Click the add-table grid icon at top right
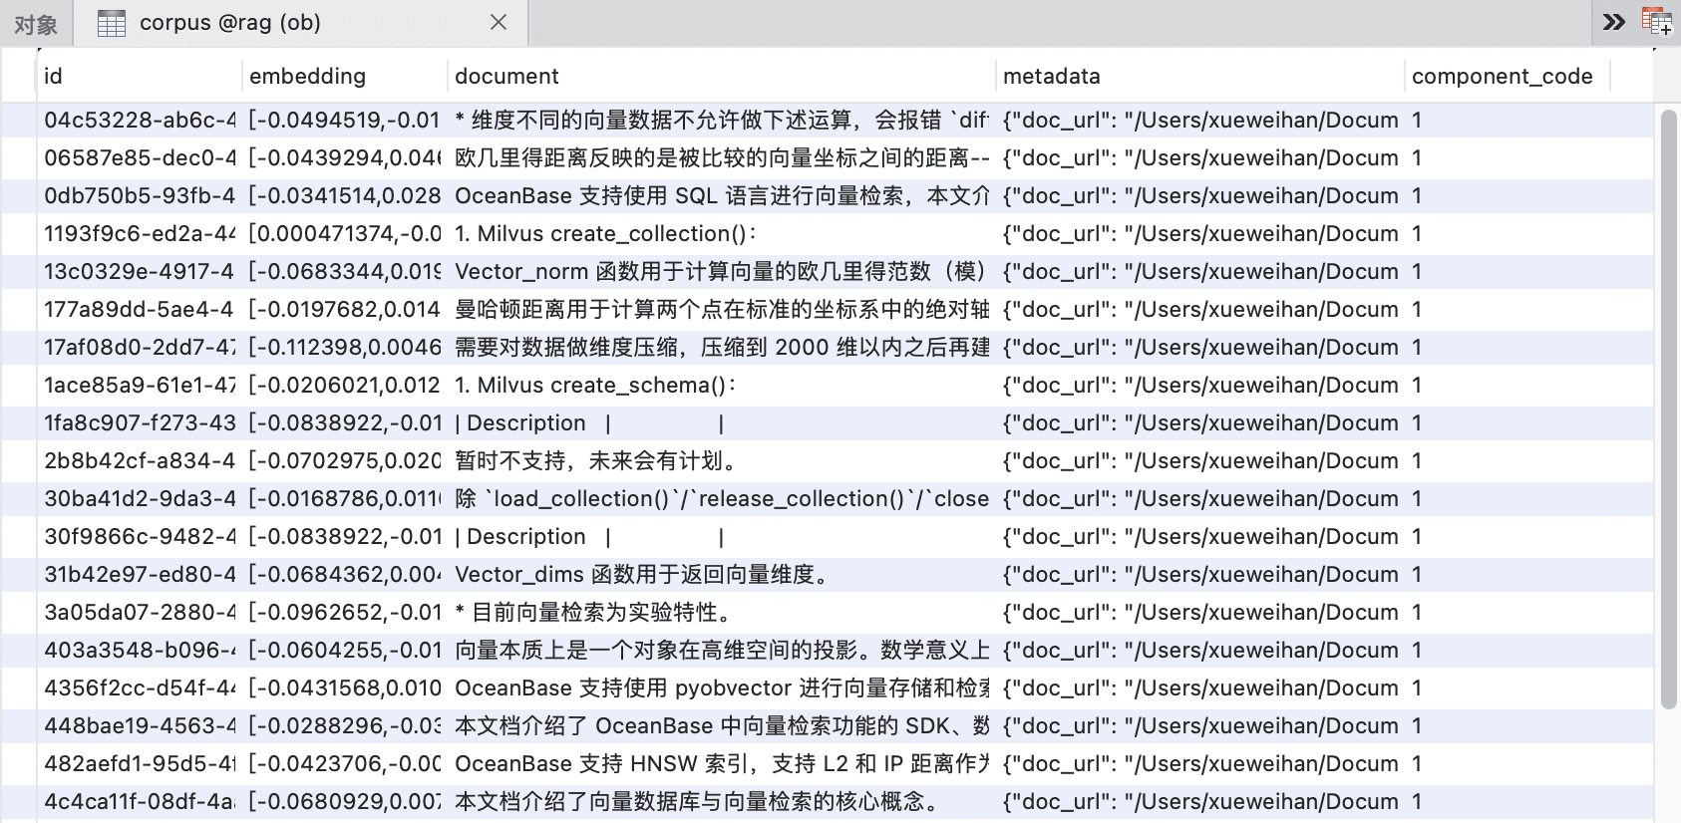 (1657, 22)
